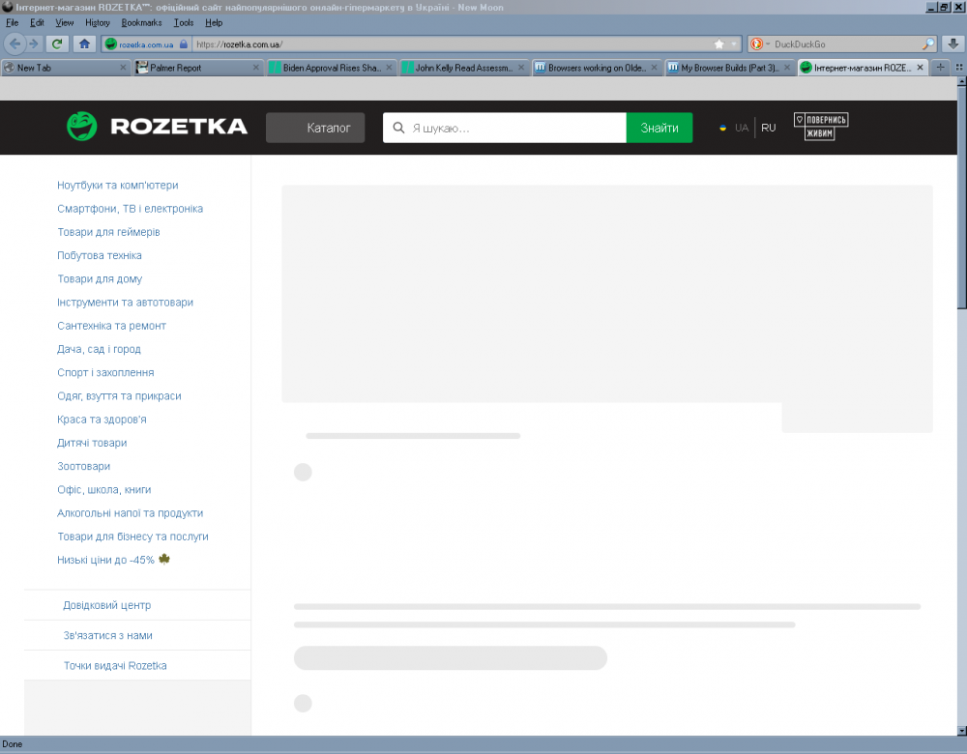Open Сантехніка та ремонт category
This screenshot has height=754, width=967.
(x=111, y=326)
